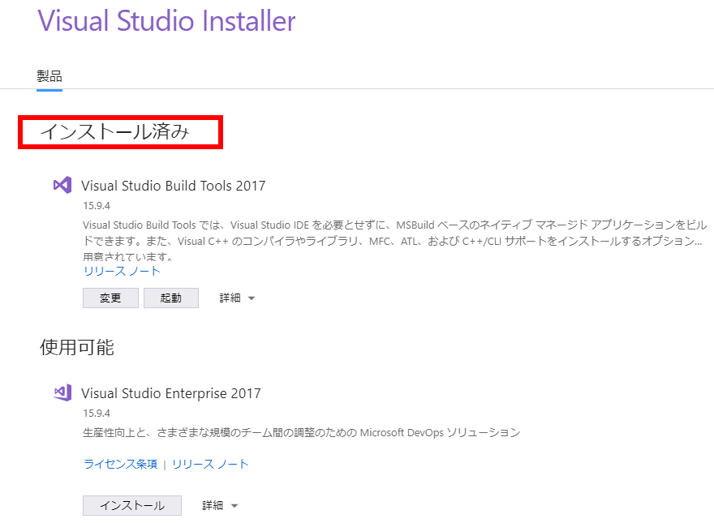Click 起動 button for Build Tools 2017
This screenshot has width=714, height=523.
coord(170,298)
